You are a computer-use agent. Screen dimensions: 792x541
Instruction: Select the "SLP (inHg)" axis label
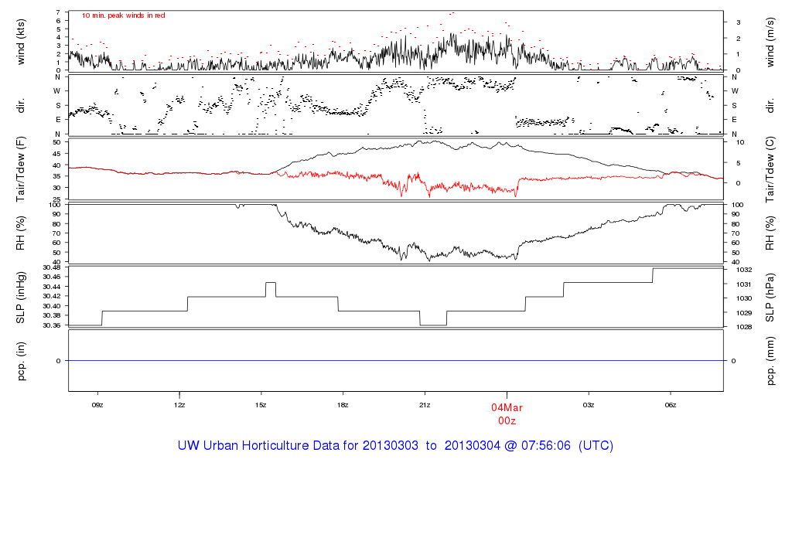click(x=21, y=298)
